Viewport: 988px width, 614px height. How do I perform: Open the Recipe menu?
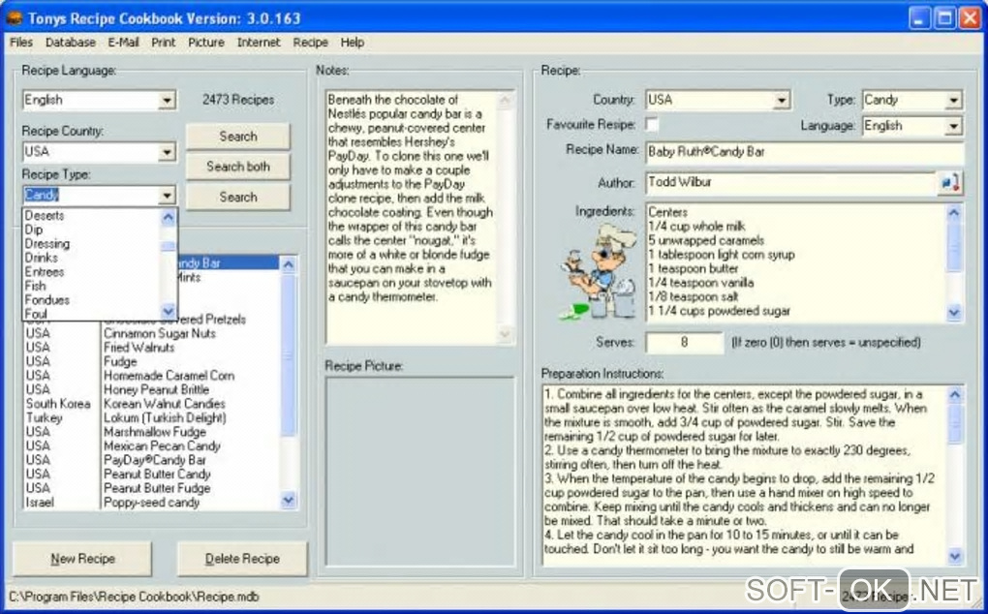(x=311, y=43)
